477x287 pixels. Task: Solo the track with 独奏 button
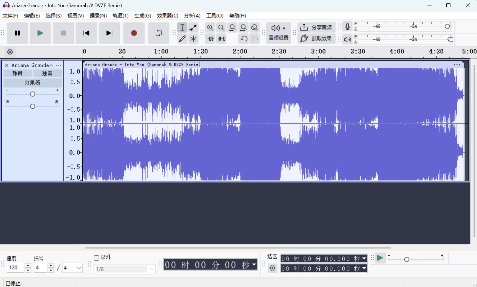(47, 73)
